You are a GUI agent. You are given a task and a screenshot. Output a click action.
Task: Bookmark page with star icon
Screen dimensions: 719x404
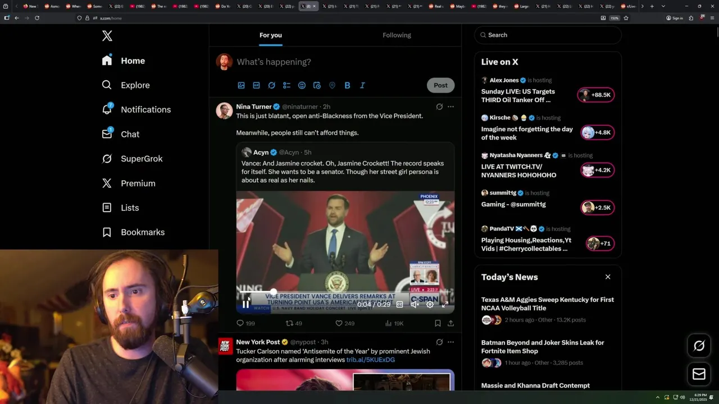click(x=626, y=18)
